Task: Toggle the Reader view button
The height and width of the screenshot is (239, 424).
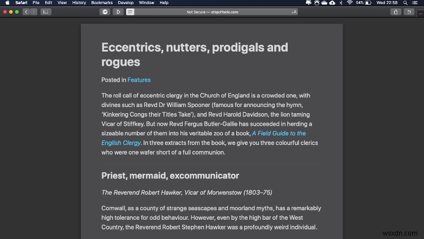Action: click(x=130, y=11)
